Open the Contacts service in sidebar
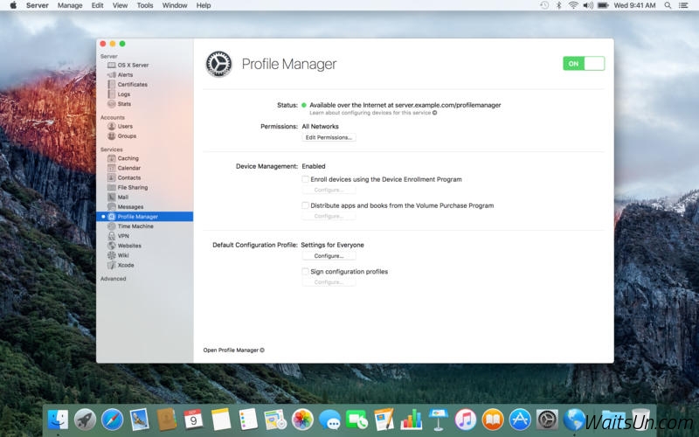The height and width of the screenshot is (437, 699). (x=124, y=177)
